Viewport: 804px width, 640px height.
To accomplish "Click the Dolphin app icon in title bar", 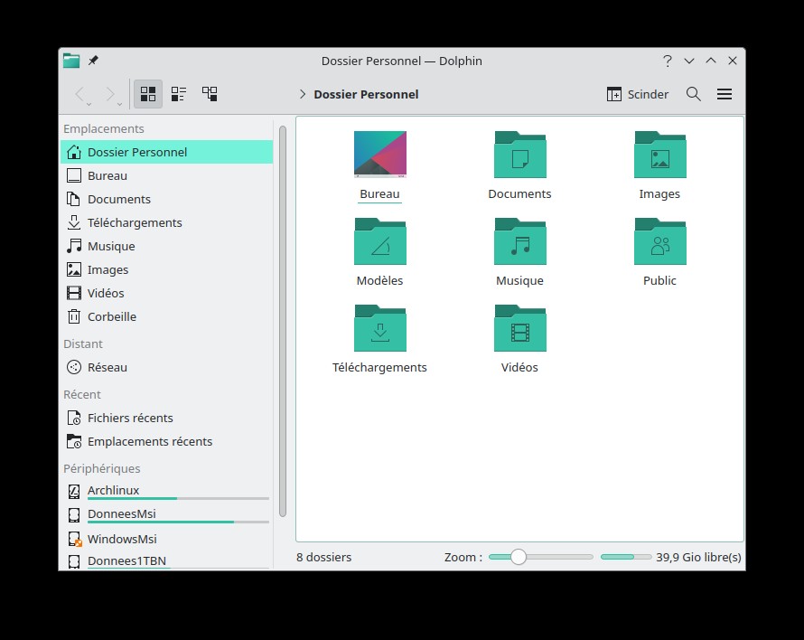I will pos(71,61).
